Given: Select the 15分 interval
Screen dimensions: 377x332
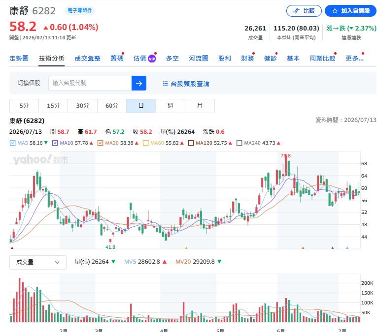Looking at the screenshot, I should (x=53, y=106).
